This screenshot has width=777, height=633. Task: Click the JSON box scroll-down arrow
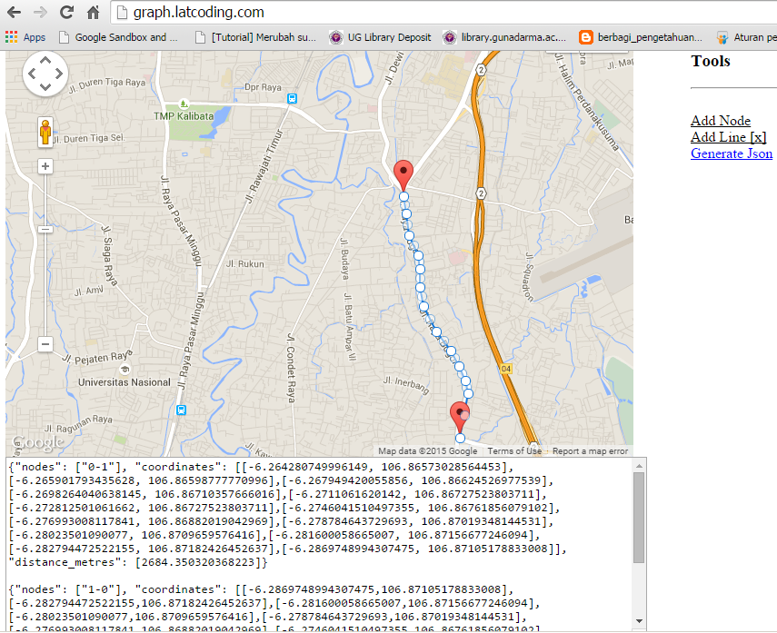click(x=639, y=621)
